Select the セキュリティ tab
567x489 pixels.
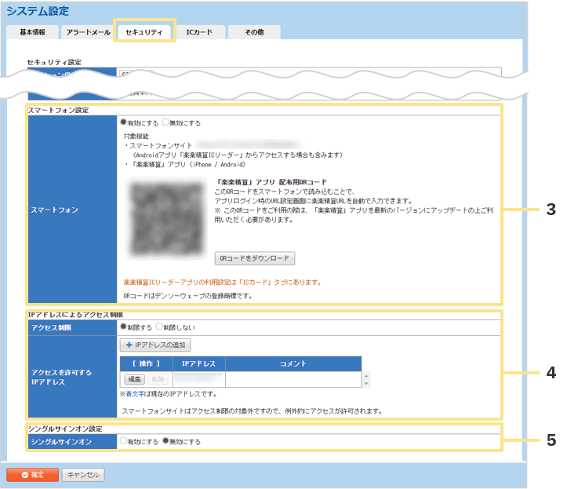pos(144,32)
